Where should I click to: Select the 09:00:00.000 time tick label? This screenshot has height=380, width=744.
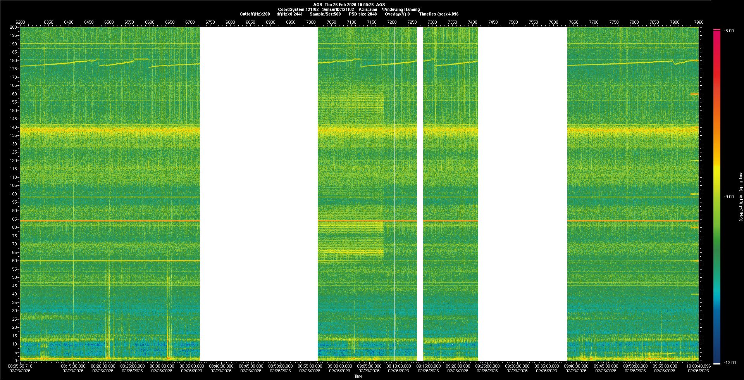[339, 366]
